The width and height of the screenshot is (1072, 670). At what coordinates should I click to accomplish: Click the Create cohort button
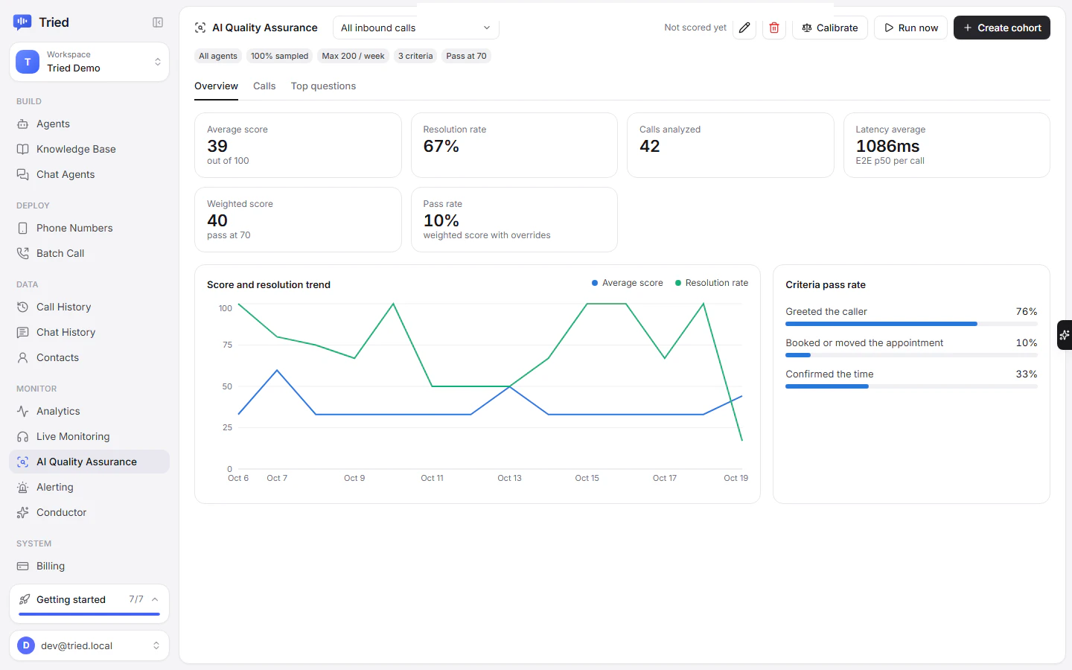pyautogui.click(x=1002, y=28)
